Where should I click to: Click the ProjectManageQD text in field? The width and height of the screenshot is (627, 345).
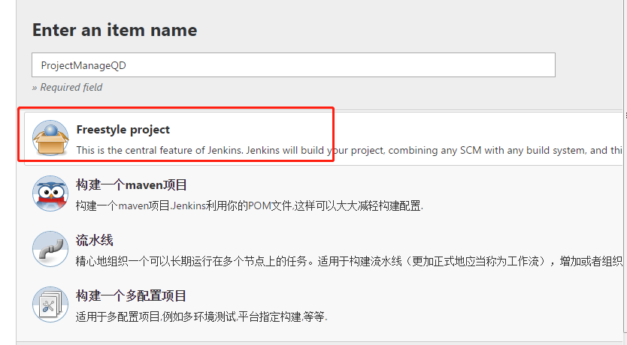point(83,65)
